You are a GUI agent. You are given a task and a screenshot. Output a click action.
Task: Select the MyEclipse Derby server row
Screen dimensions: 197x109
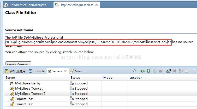point(100,83)
